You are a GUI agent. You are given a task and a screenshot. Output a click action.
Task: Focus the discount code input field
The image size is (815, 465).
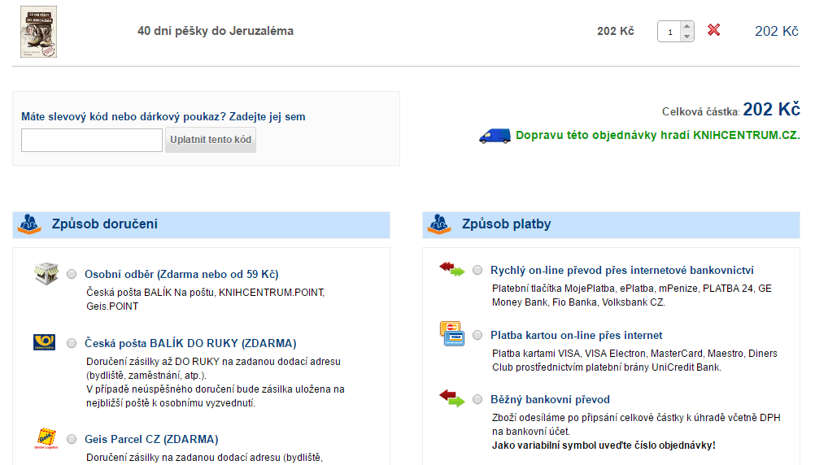92,141
